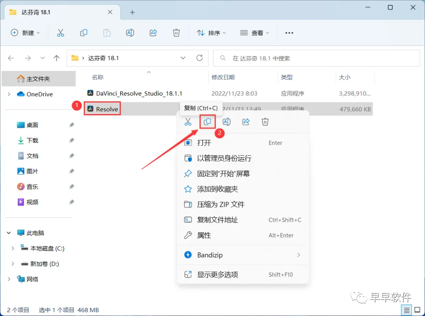Select 本地磁盘 (C:) drive
Image resolution: width=425 pixels, height=316 pixels.
point(47,248)
